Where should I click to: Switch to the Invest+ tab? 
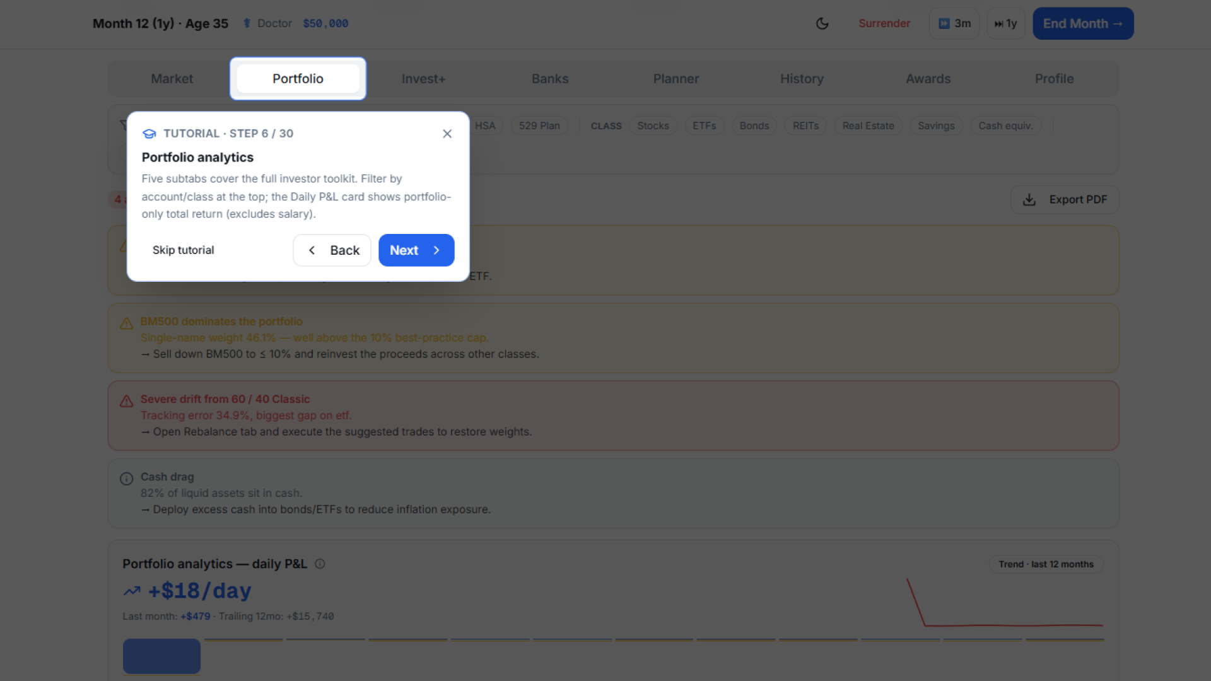pyautogui.click(x=423, y=79)
